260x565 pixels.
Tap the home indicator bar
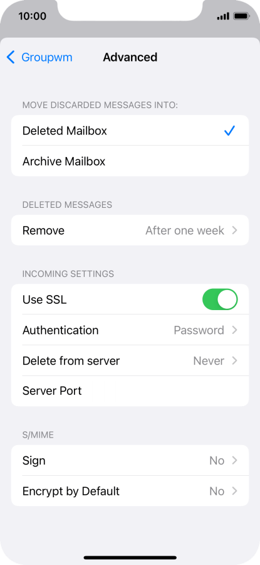[x=130, y=557]
